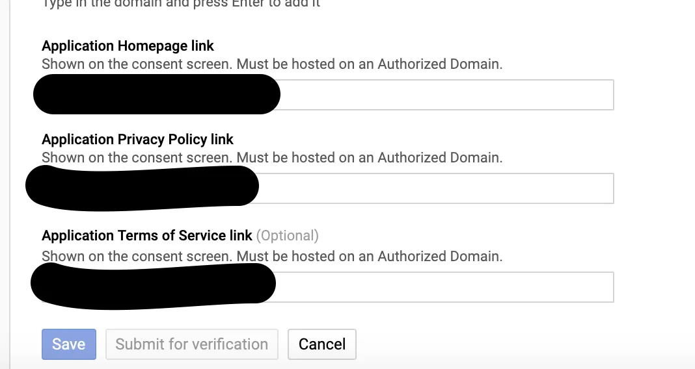Click the description text under Terms of Service link
This screenshot has width=695, height=369.
pyautogui.click(x=272, y=256)
